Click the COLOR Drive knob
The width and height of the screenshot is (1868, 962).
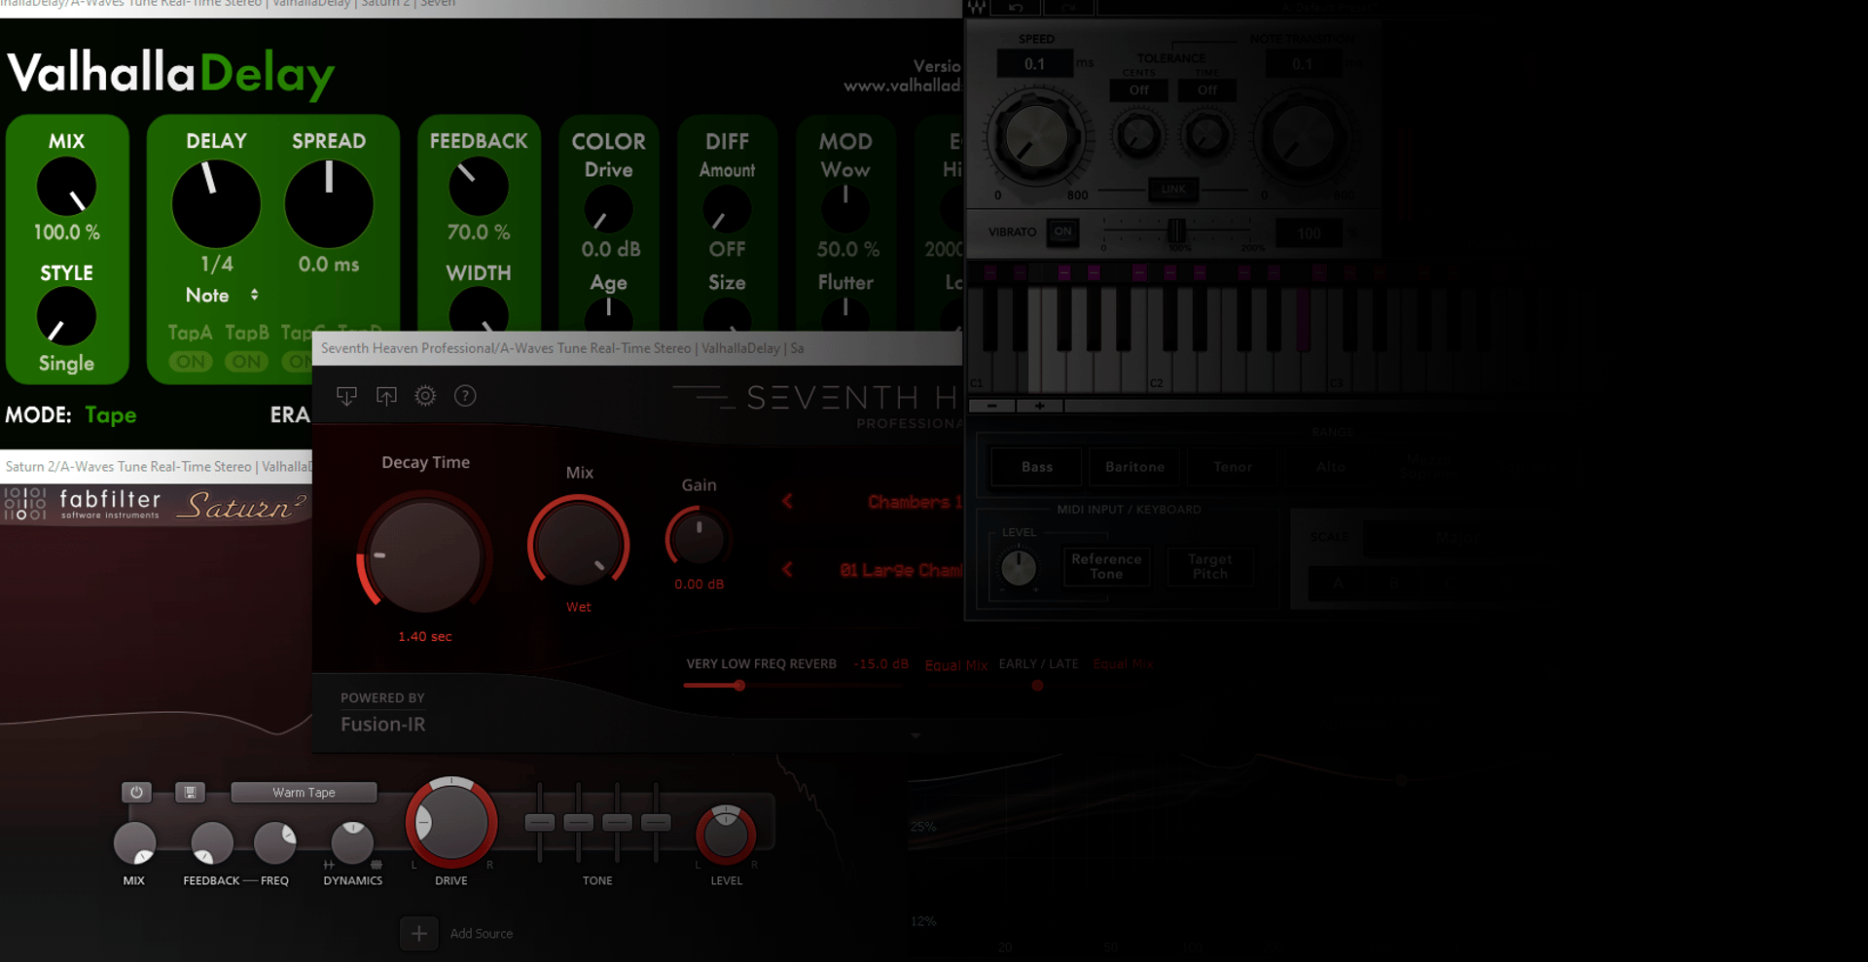tap(608, 210)
